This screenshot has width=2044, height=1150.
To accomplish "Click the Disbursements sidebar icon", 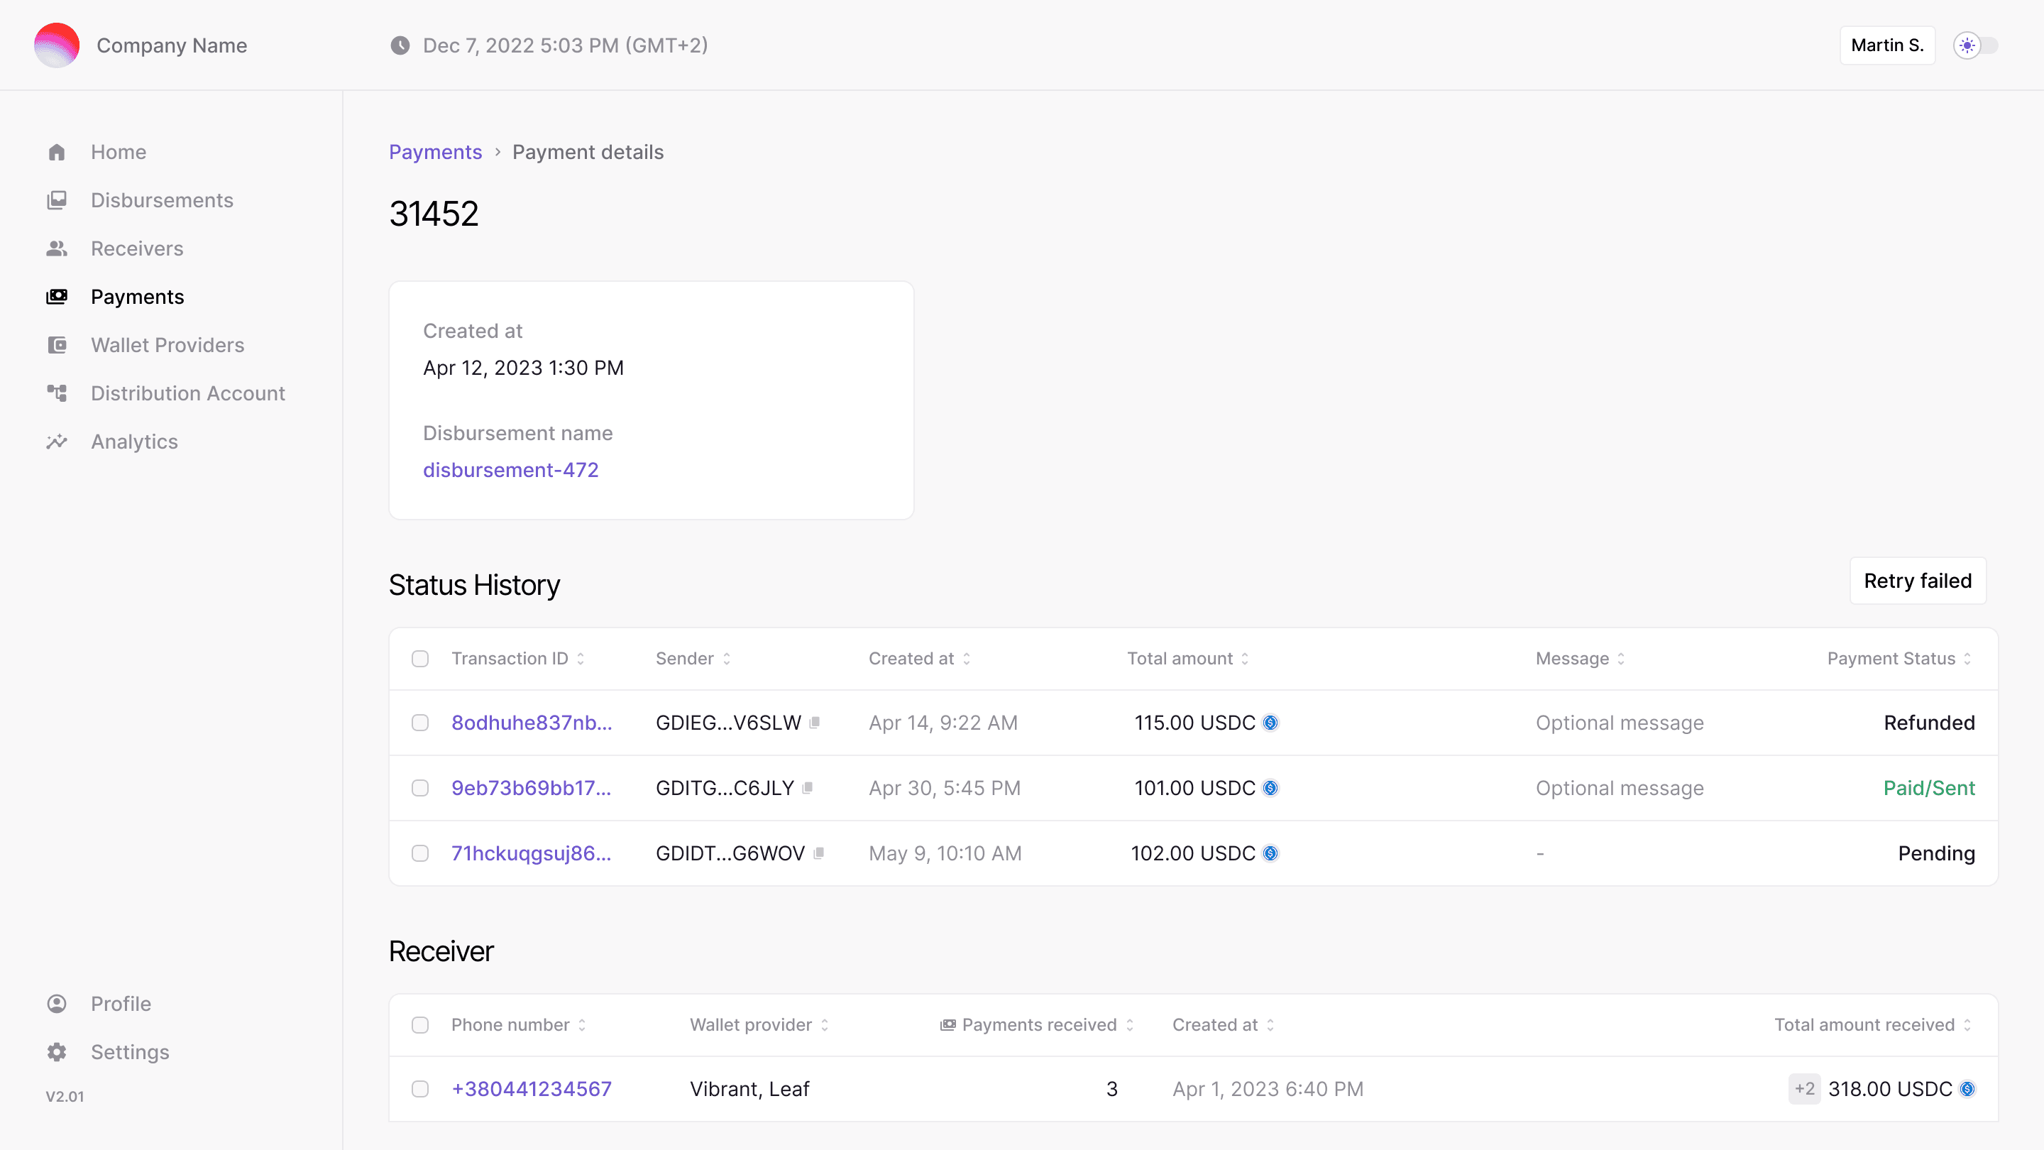I will pyautogui.click(x=56, y=201).
